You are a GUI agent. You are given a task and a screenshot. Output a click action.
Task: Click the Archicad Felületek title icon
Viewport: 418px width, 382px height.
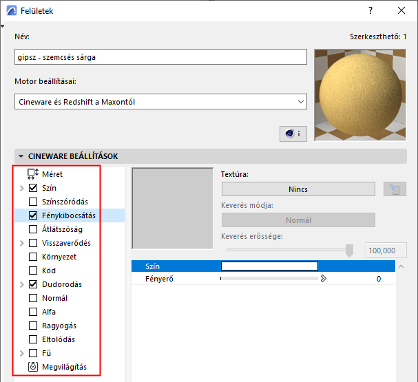click(12, 11)
